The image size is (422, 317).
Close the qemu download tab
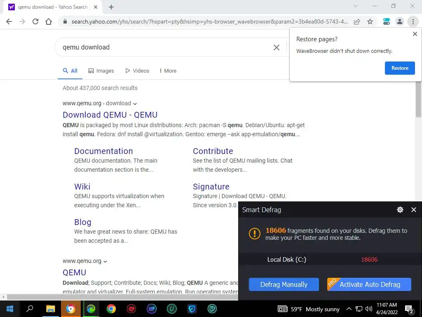tap(96, 7)
